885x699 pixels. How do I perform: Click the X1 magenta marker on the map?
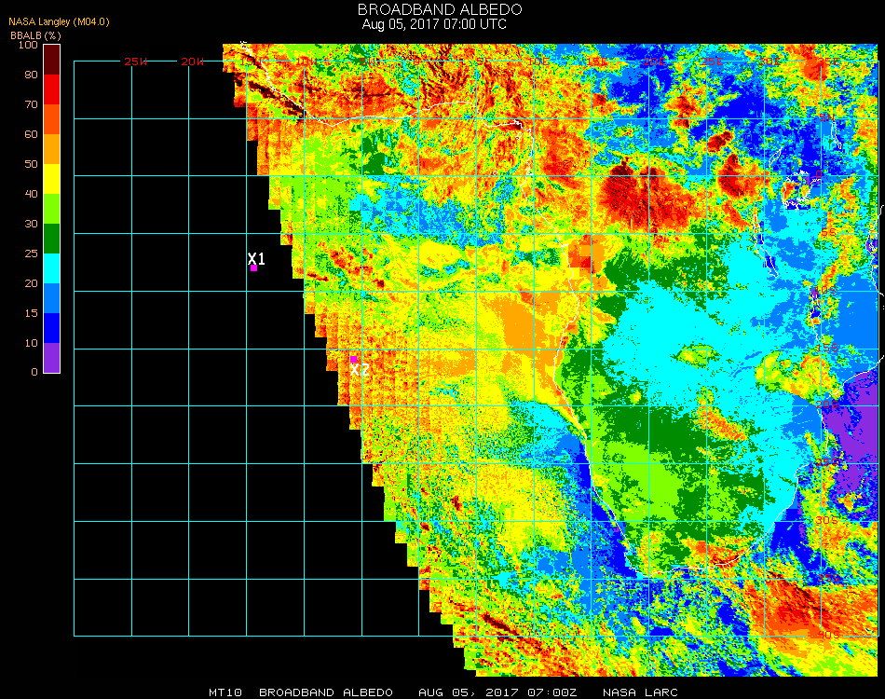[x=253, y=267]
